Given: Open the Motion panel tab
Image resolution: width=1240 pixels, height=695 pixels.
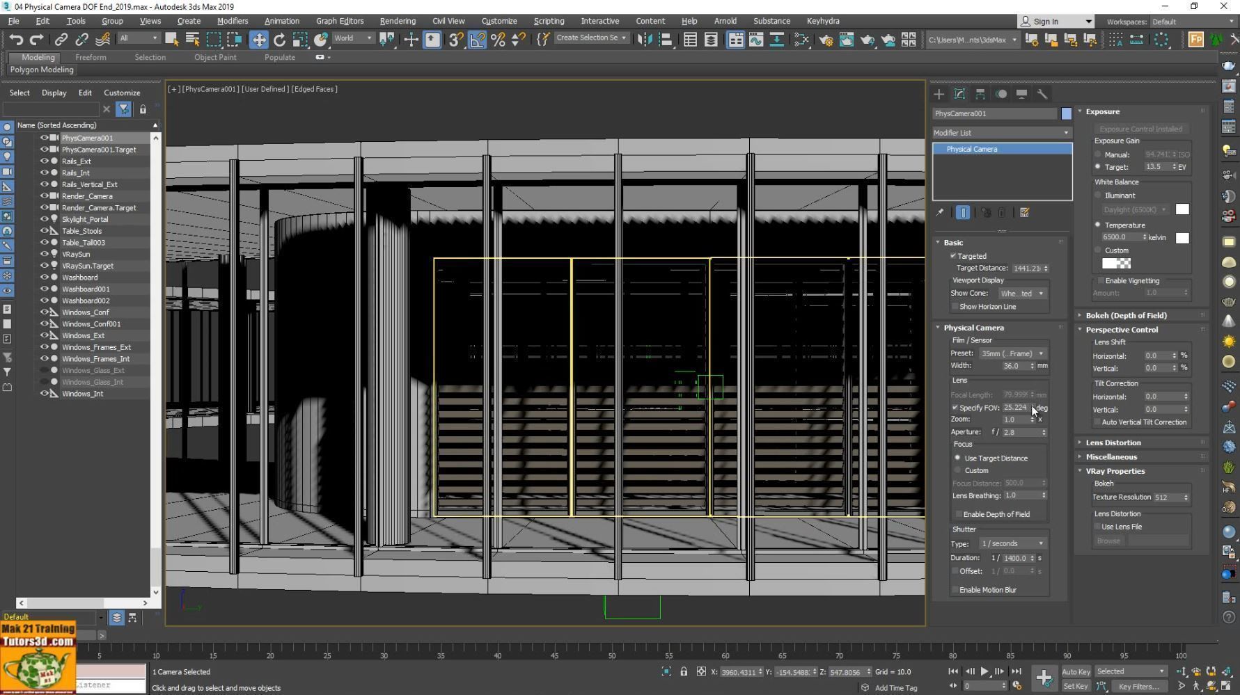Looking at the screenshot, I should coord(1001,94).
